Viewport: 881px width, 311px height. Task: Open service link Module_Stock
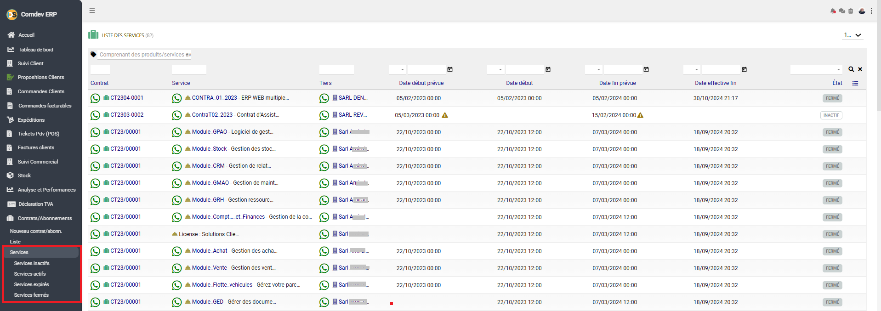click(210, 149)
